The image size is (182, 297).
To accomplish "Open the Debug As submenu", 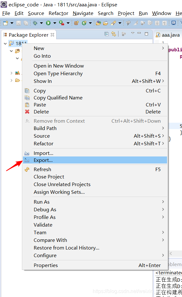I will click(95, 209).
